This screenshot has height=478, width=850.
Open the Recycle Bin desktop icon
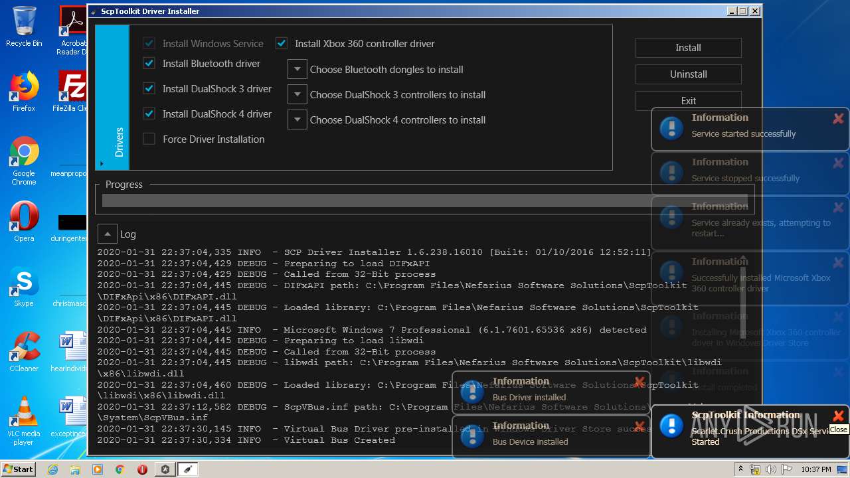(x=24, y=27)
